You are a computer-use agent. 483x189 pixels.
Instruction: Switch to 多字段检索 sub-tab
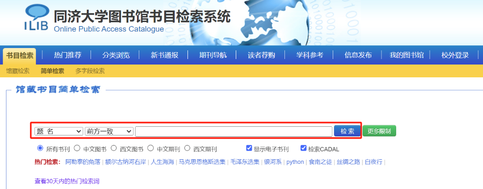[90, 71]
